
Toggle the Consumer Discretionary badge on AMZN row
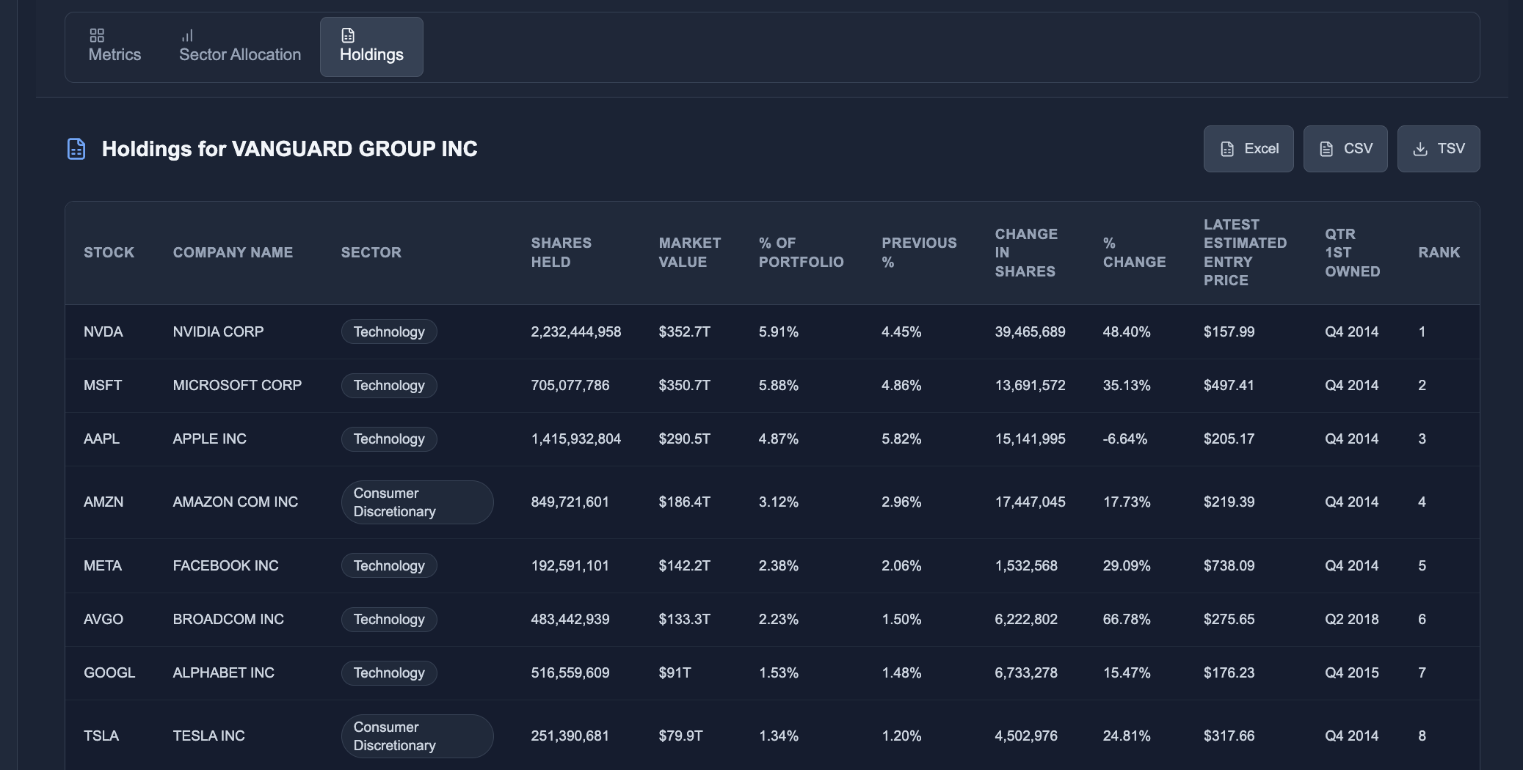[x=417, y=502]
